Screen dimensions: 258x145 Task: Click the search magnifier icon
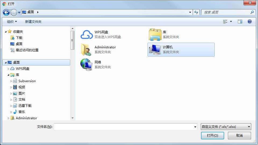coord(252,12)
